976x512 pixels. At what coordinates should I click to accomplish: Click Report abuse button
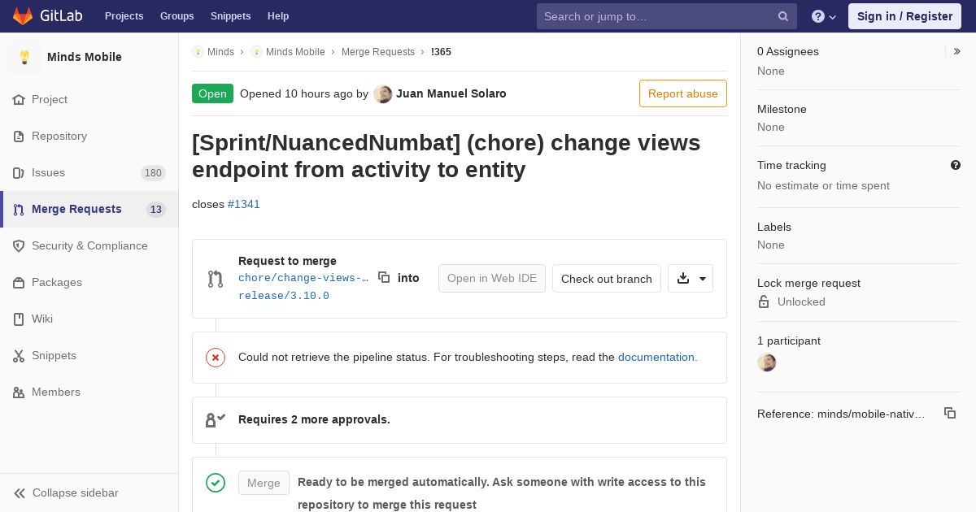(x=683, y=93)
